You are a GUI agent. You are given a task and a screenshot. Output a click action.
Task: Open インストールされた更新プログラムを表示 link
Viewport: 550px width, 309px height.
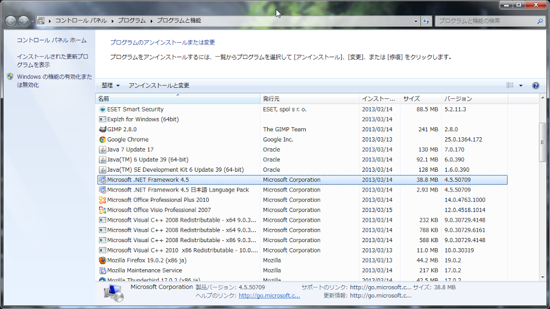pyautogui.click(x=52, y=61)
